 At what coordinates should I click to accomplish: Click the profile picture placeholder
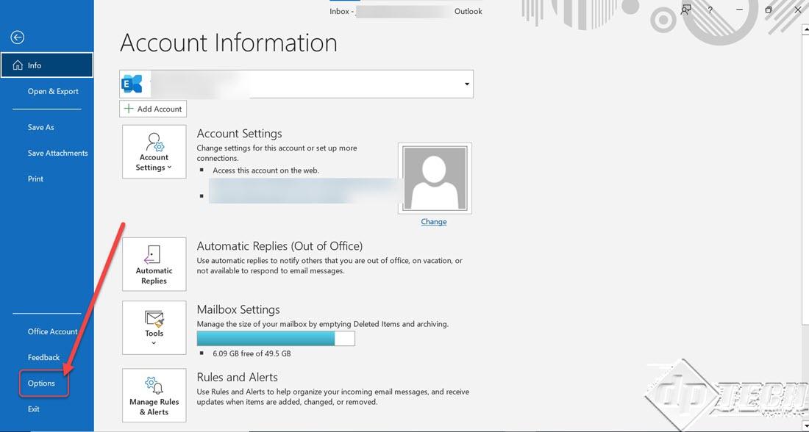click(435, 179)
